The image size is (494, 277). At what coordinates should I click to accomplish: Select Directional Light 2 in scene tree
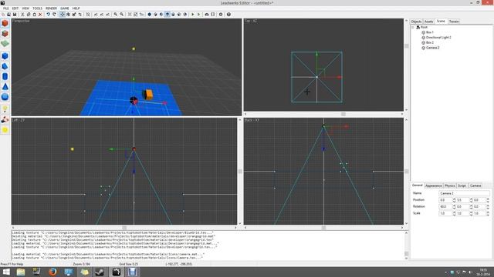pos(438,38)
